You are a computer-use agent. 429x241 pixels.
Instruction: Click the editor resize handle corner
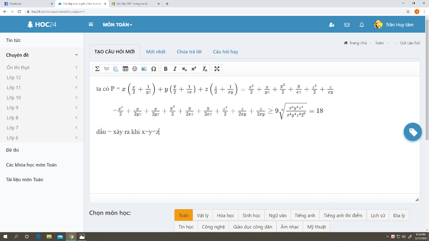[417, 200]
